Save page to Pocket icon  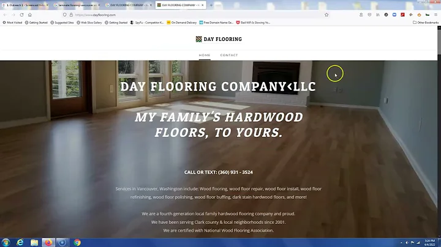click(369, 15)
